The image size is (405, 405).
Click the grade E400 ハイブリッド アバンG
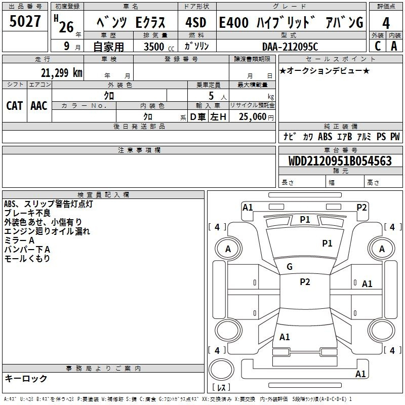coord(291,22)
